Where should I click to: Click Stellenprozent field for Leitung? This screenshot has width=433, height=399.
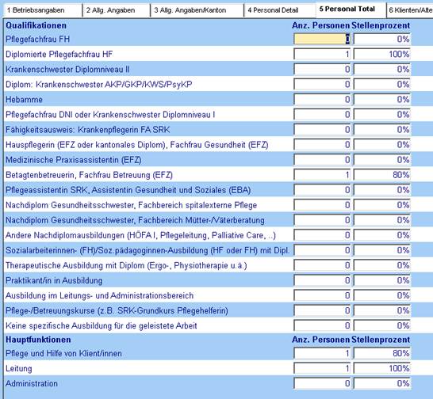382,368
